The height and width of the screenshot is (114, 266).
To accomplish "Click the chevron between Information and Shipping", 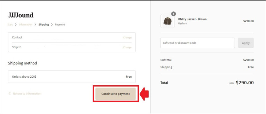I will (x=35, y=24).
